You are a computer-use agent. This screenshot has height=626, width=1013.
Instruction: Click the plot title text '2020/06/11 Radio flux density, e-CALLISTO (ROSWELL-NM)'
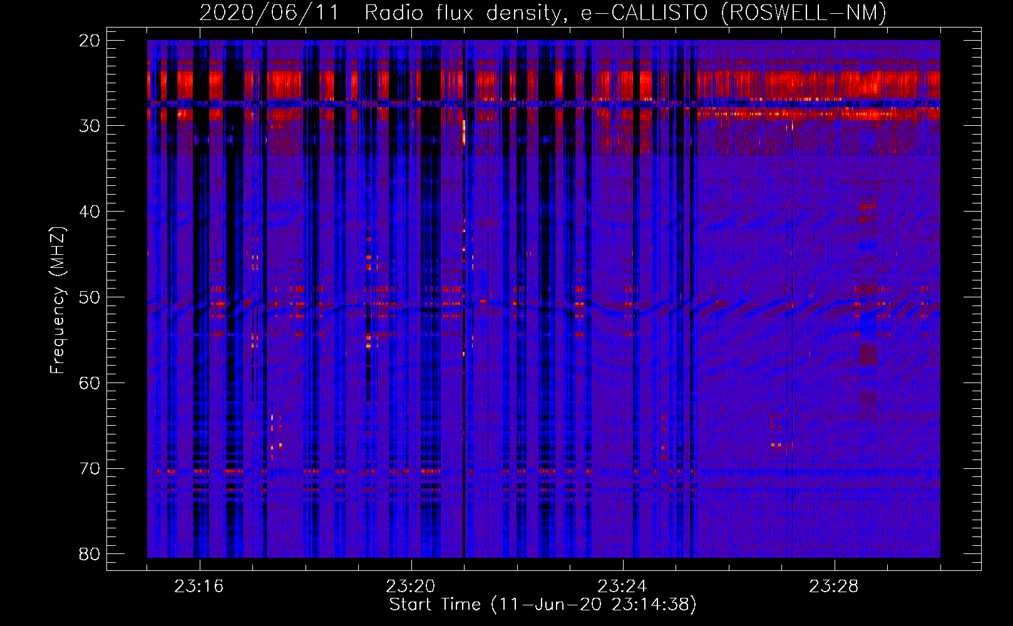[543, 13]
